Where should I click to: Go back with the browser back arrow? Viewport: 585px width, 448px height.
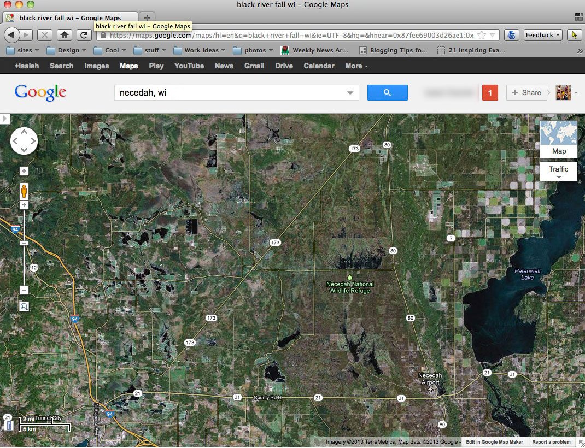(x=11, y=35)
